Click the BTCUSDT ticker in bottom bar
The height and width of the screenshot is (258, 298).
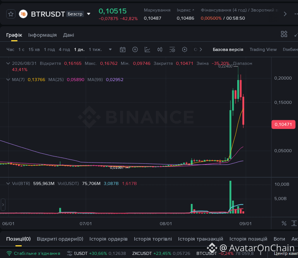225,253
